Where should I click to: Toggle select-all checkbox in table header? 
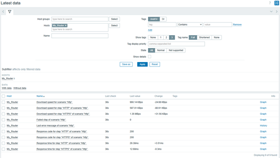tap(3, 96)
